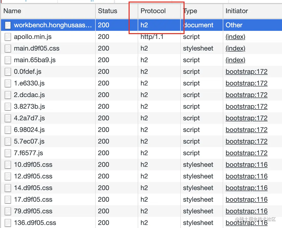Click file icon beside 14.d9f05.css

click(x=8, y=188)
